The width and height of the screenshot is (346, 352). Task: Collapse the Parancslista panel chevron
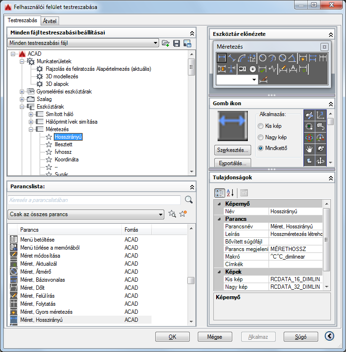click(192, 187)
